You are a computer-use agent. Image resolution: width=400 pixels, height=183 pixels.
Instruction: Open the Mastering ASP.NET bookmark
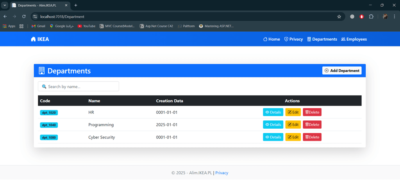tap(216, 26)
